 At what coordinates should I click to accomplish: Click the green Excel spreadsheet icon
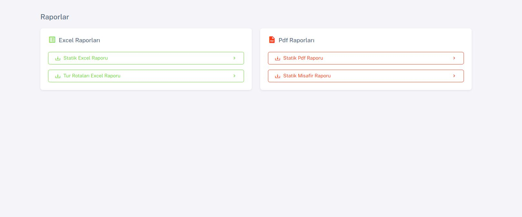click(52, 40)
